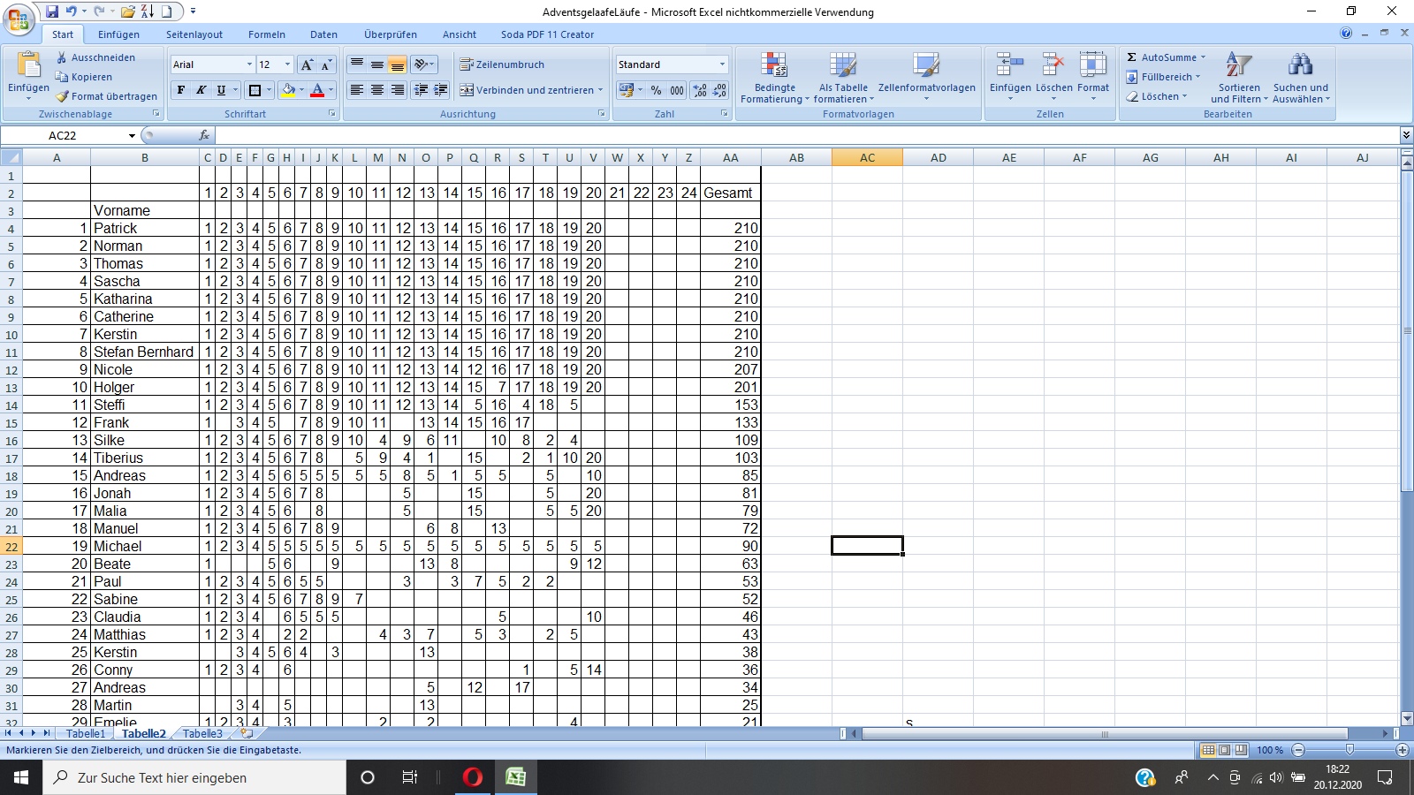Increase font size with larger A icon
The height and width of the screenshot is (795, 1414).
(x=307, y=64)
